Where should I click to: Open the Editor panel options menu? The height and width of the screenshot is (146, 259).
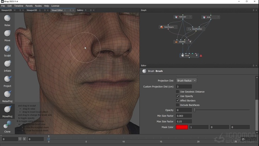coord(253,66)
